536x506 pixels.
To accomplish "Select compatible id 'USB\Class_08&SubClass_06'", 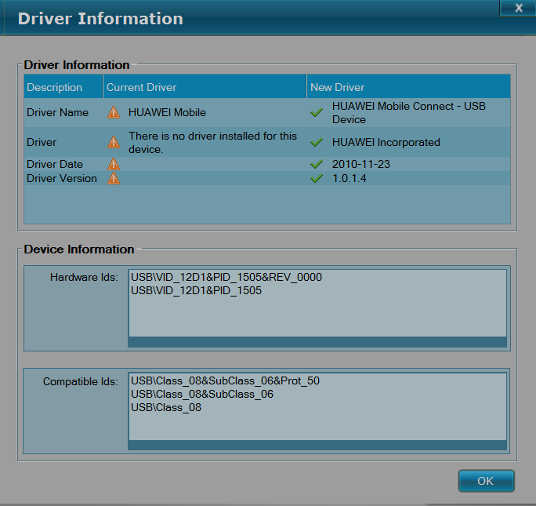I will click(202, 394).
